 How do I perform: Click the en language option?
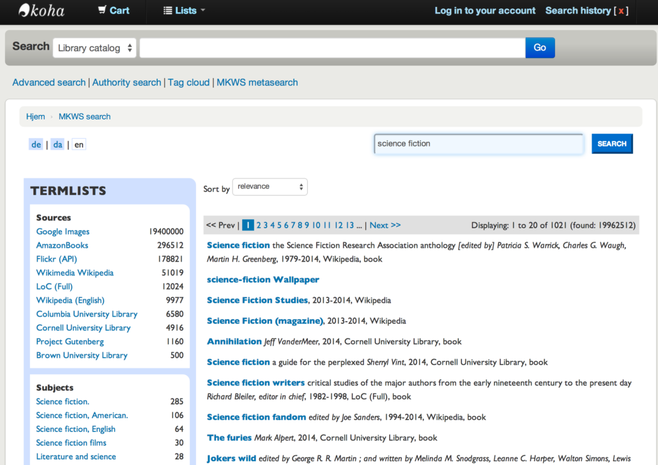point(79,145)
